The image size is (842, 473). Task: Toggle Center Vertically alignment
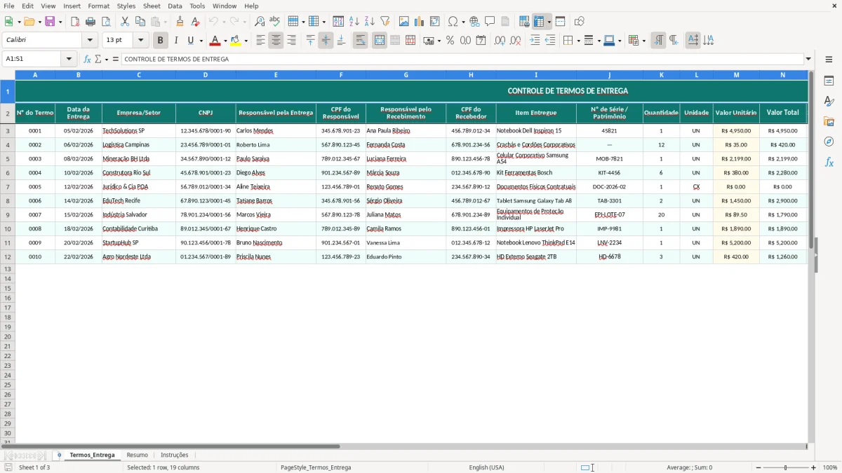coord(326,41)
